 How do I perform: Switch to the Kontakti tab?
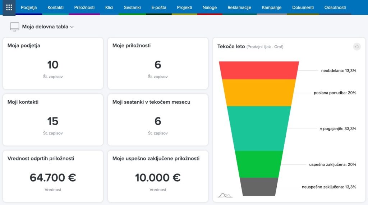point(55,8)
